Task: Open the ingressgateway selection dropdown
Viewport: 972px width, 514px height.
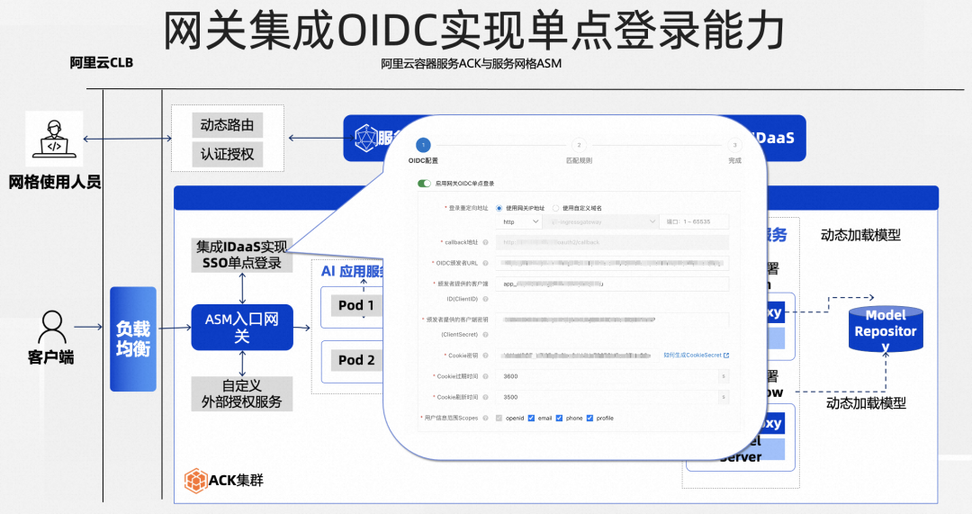Action: 600,221
